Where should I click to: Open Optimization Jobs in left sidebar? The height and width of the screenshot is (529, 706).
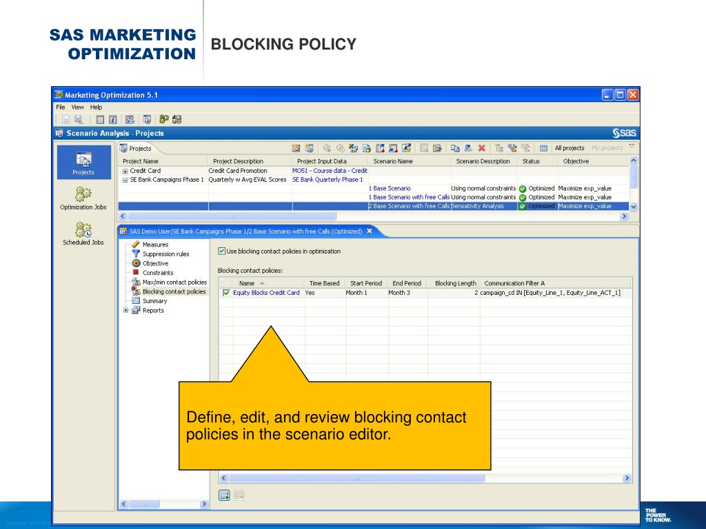(x=83, y=198)
